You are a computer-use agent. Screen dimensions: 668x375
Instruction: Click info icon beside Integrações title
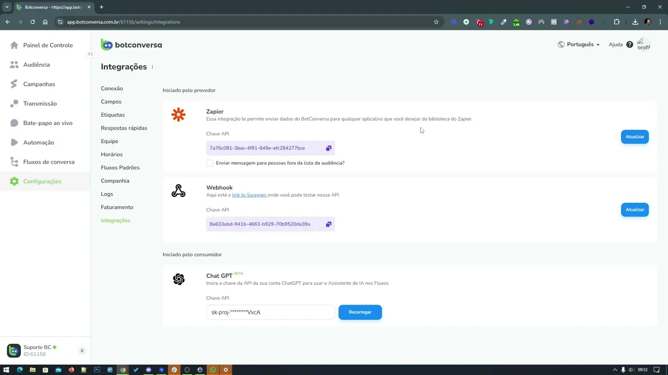click(x=152, y=67)
